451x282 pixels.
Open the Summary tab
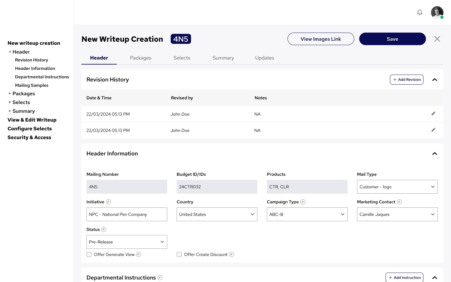point(223,58)
